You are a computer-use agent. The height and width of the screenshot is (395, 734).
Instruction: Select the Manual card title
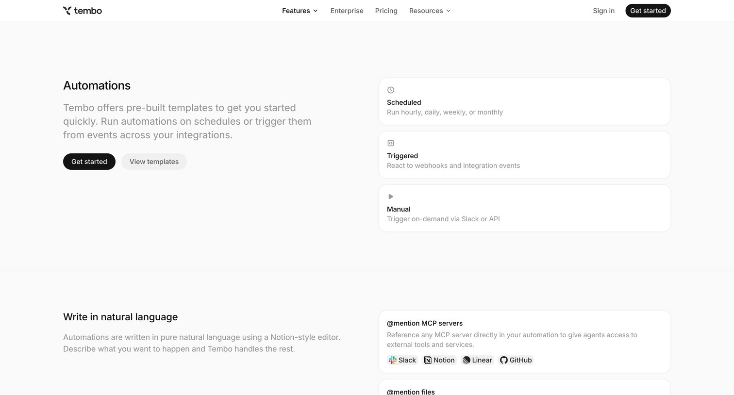click(x=399, y=209)
